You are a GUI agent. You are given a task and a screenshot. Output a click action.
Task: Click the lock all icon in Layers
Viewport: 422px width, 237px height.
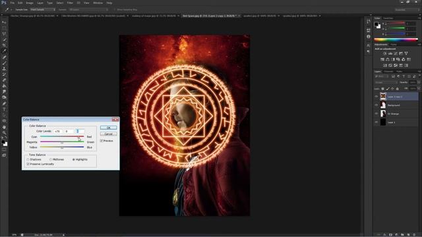[x=397, y=89]
